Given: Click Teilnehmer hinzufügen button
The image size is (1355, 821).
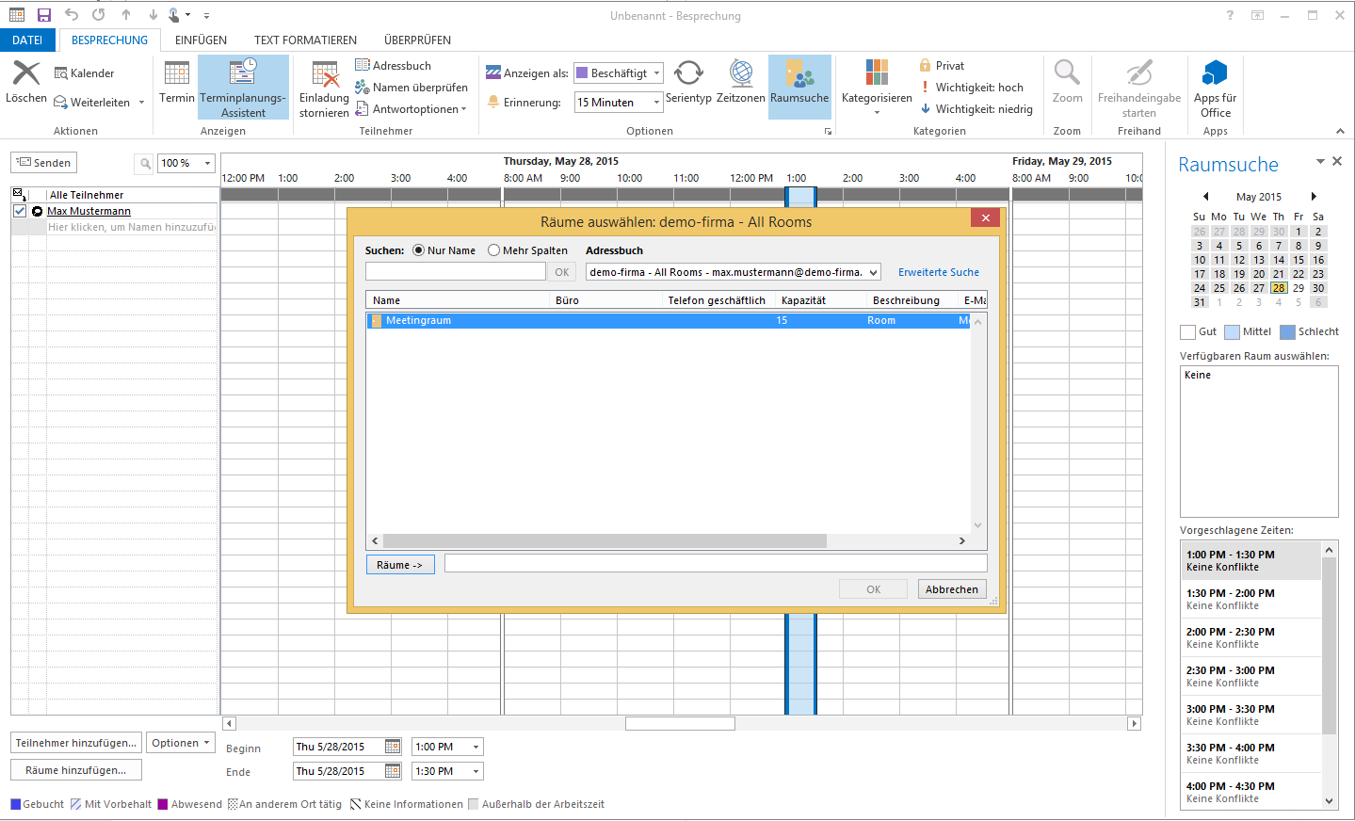Looking at the screenshot, I should coord(76,743).
